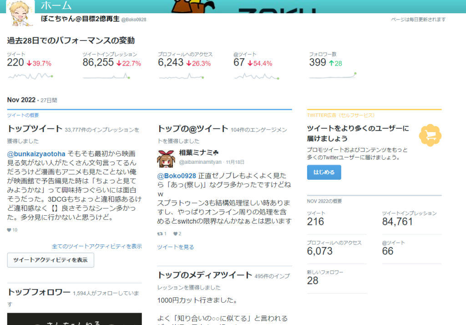Click the 過去28日でのパフォーマンスの変動 heading
Image resolution: width=466 pixels, height=325 pixels.
click(71, 41)
